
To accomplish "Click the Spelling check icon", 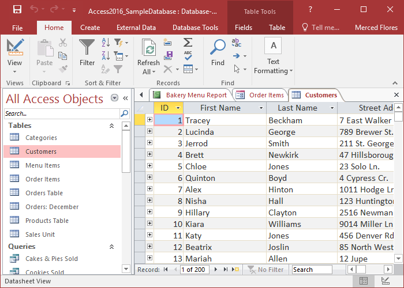I will click(x=188, y=55).
